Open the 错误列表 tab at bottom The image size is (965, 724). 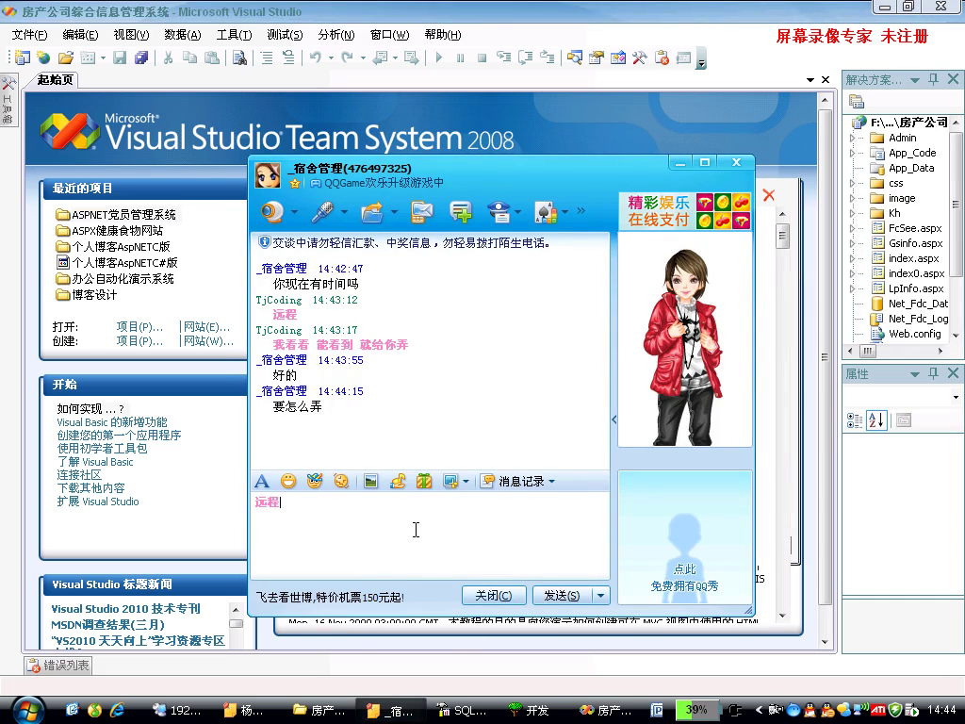click(x=59, y=666)
